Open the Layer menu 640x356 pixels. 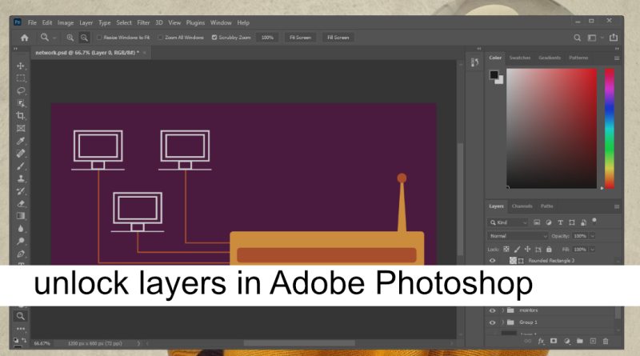(x=86, y=23)
